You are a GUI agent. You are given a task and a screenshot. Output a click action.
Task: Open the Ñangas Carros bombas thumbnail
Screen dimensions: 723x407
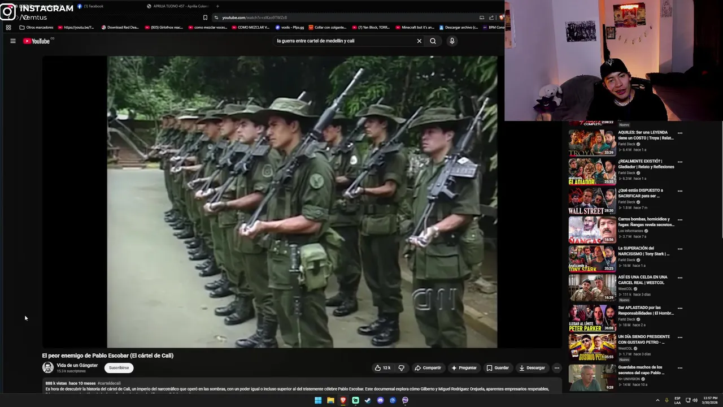(592, 230)
